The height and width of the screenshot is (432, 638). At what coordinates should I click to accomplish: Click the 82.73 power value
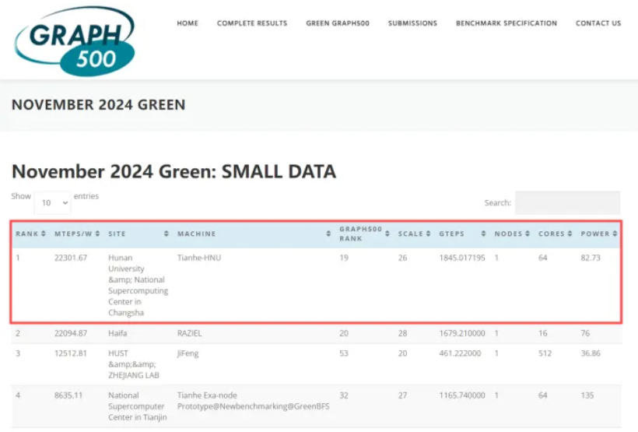click(x=591, y=258)
